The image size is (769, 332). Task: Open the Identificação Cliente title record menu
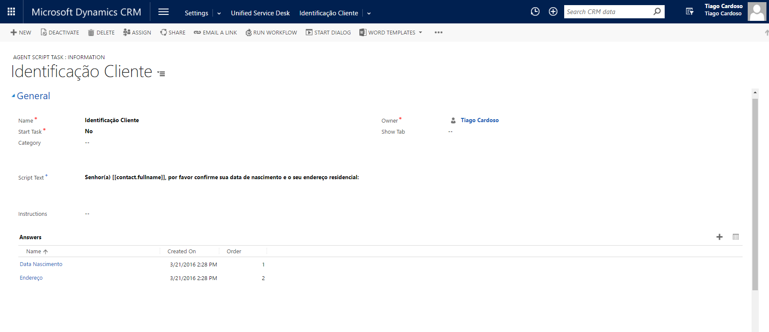pyautogui.click(x=161, y=74)
